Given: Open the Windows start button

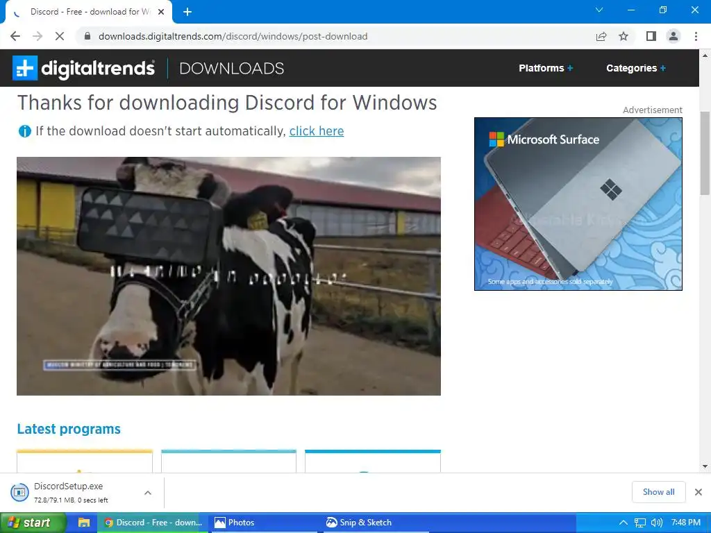Looking at the screenshot, I should (33, 523).
